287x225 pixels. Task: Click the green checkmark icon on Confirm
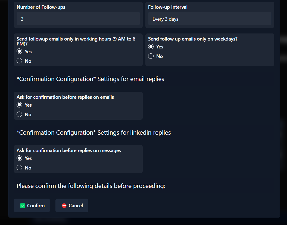coord(23,206)
